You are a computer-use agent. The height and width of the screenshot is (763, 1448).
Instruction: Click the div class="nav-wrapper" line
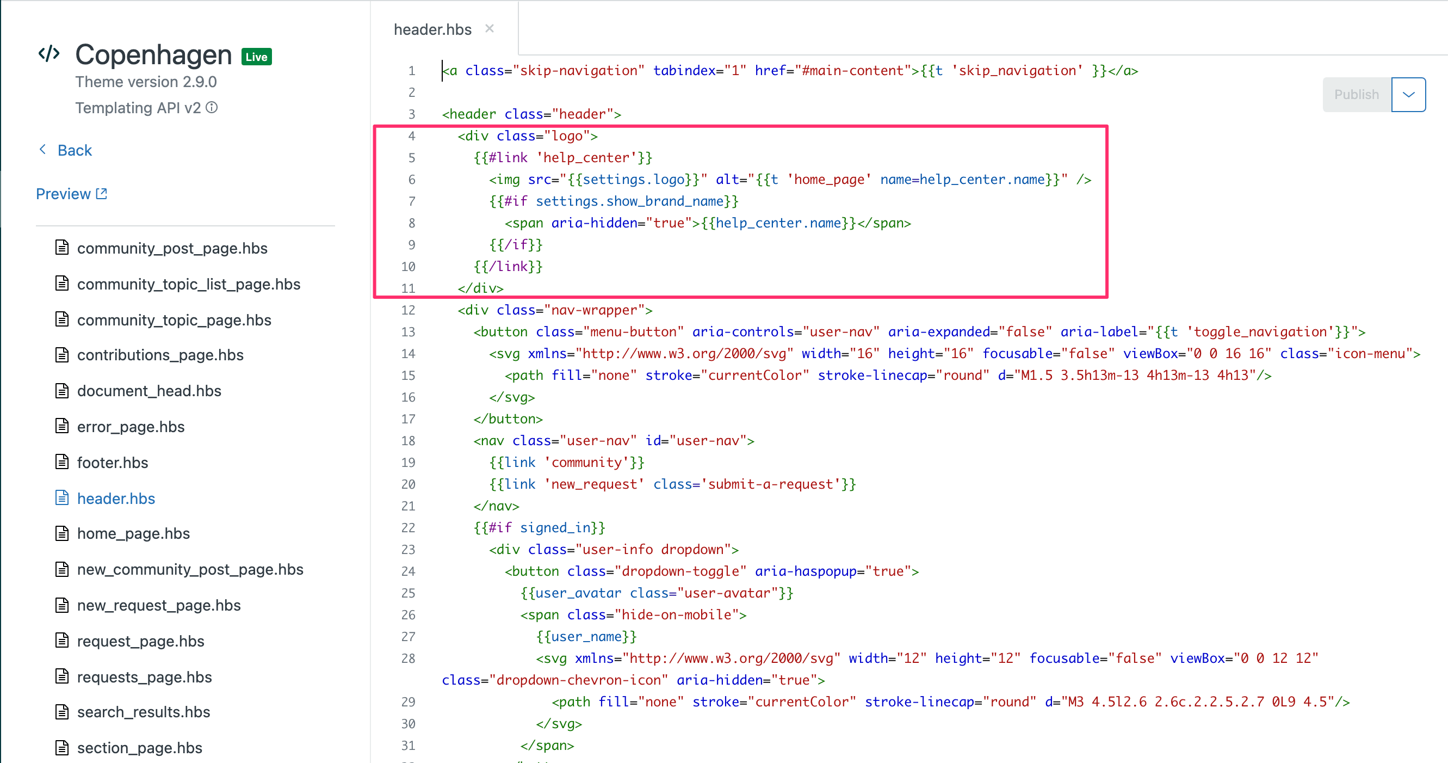[x=555, y=310]
